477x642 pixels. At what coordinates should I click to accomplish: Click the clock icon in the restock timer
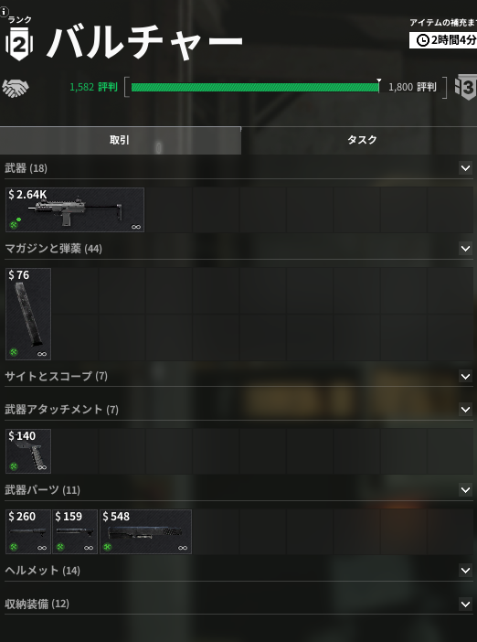point(422,40)
